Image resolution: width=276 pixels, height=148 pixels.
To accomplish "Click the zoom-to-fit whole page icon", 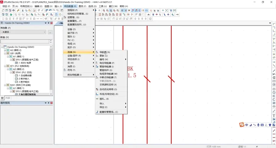I will [x=167, y=10].
